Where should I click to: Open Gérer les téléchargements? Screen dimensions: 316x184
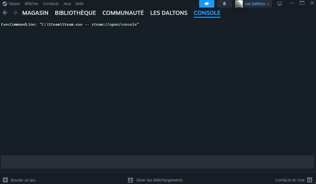pos(159,180)
